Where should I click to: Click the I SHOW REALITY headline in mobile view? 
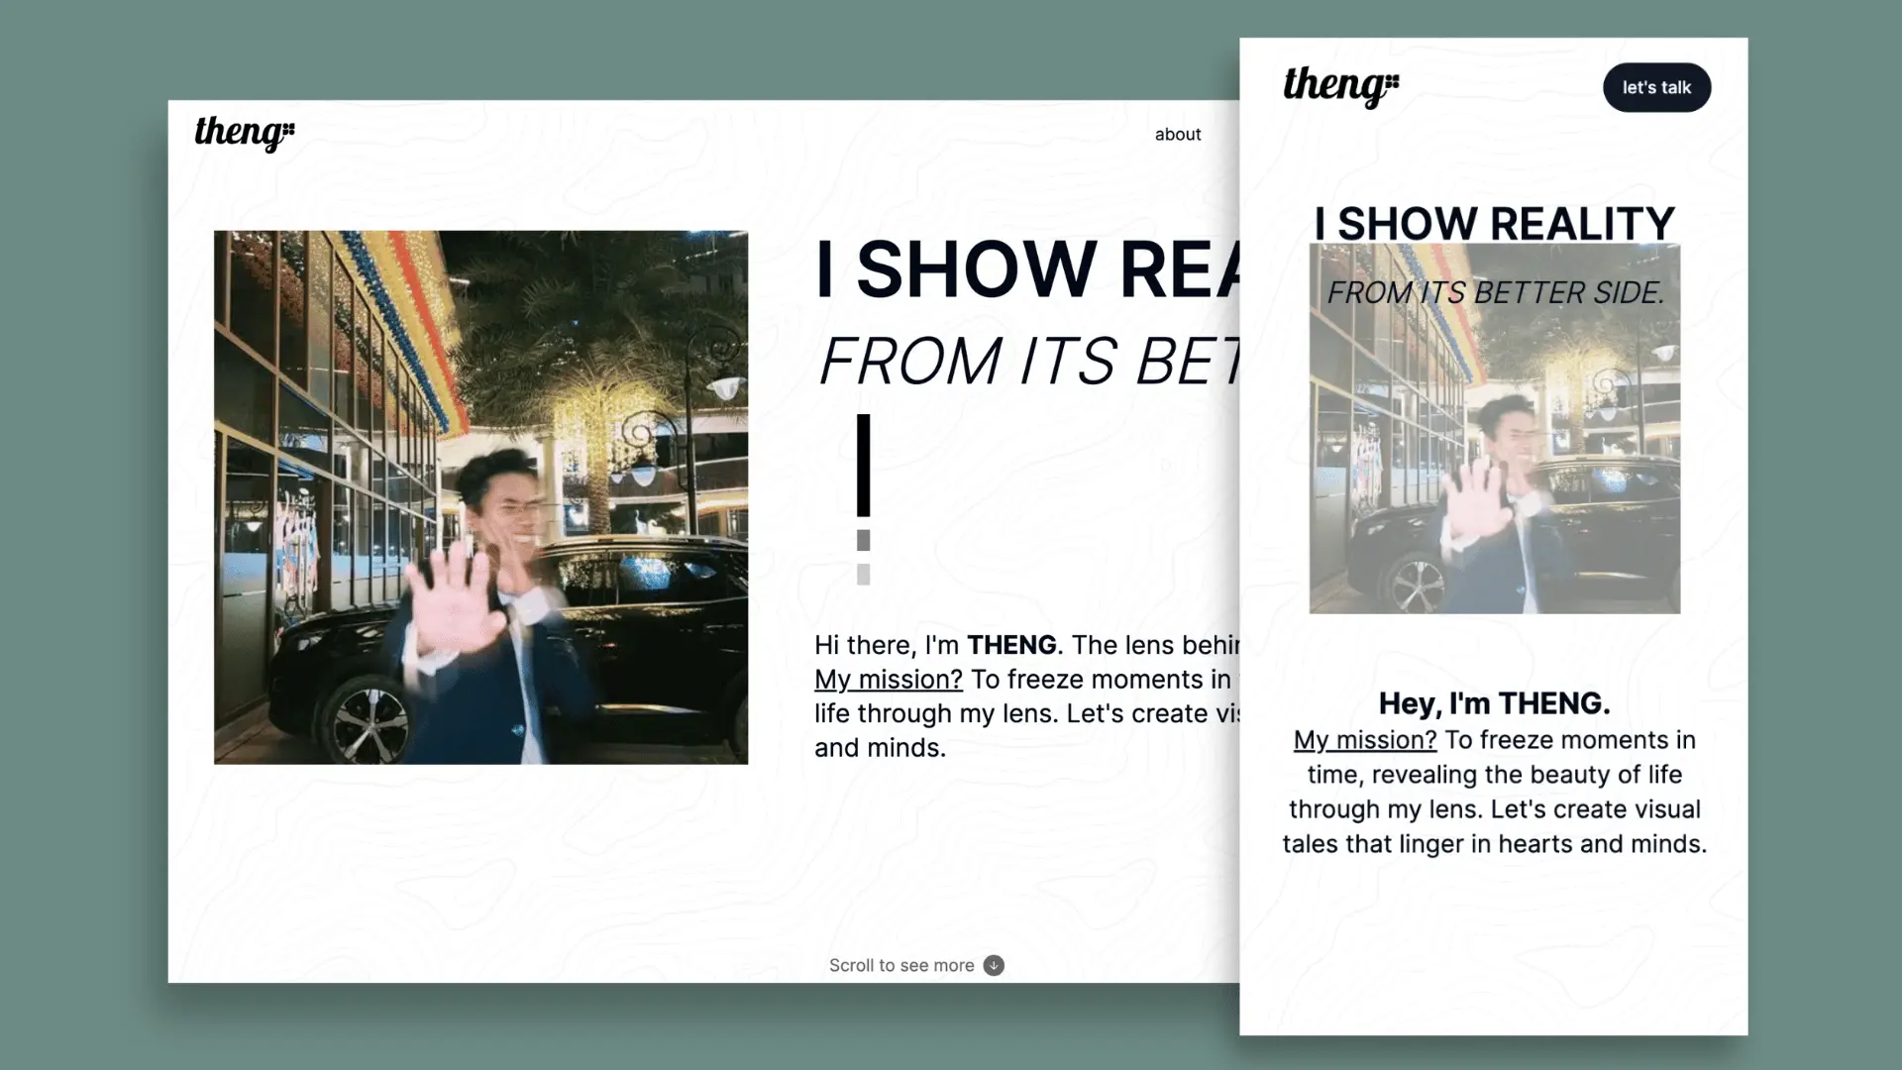pos(1493,223)
